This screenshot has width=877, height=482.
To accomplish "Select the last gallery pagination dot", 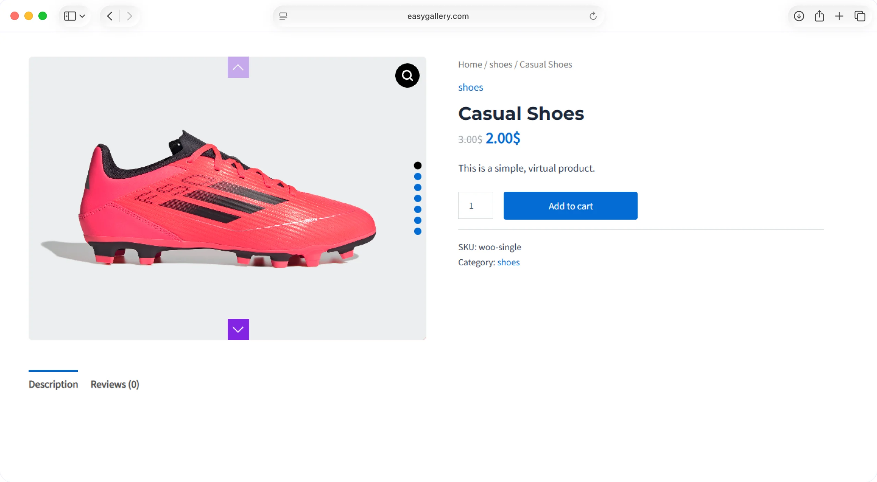I will point(418,231).
